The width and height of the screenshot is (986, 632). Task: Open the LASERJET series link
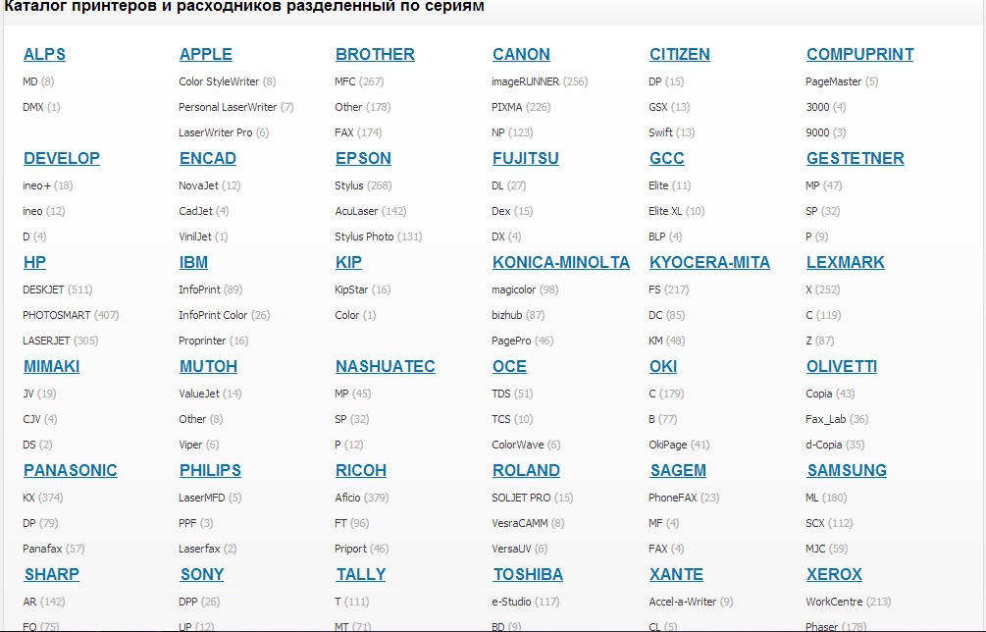tap(46, 341)
